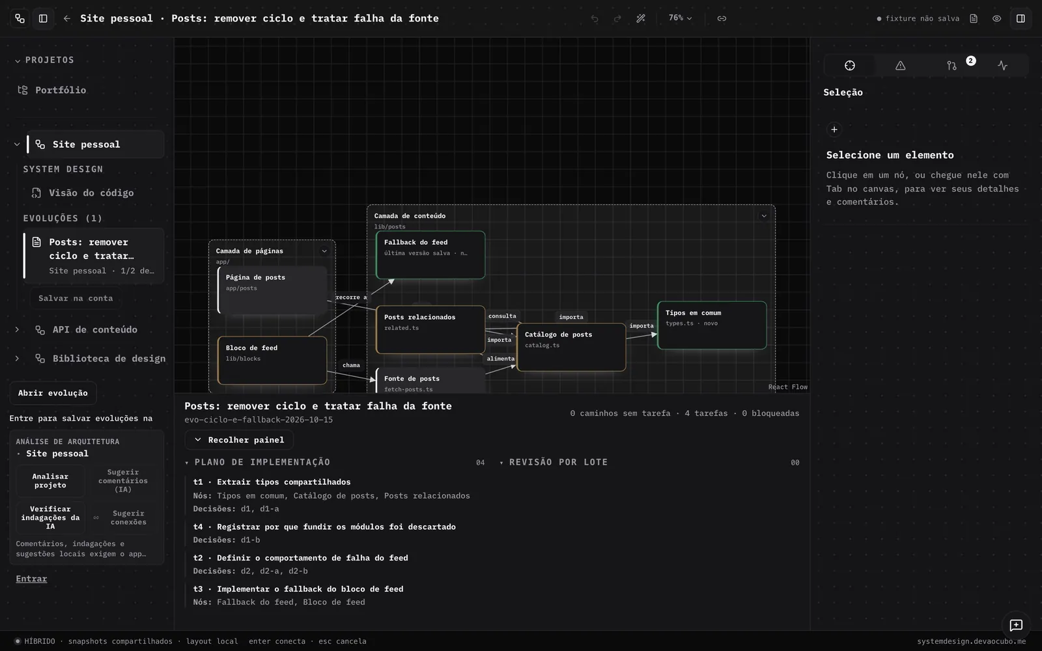
Task: Click the magic wand auto-layout icon
Action: [641, 18]
